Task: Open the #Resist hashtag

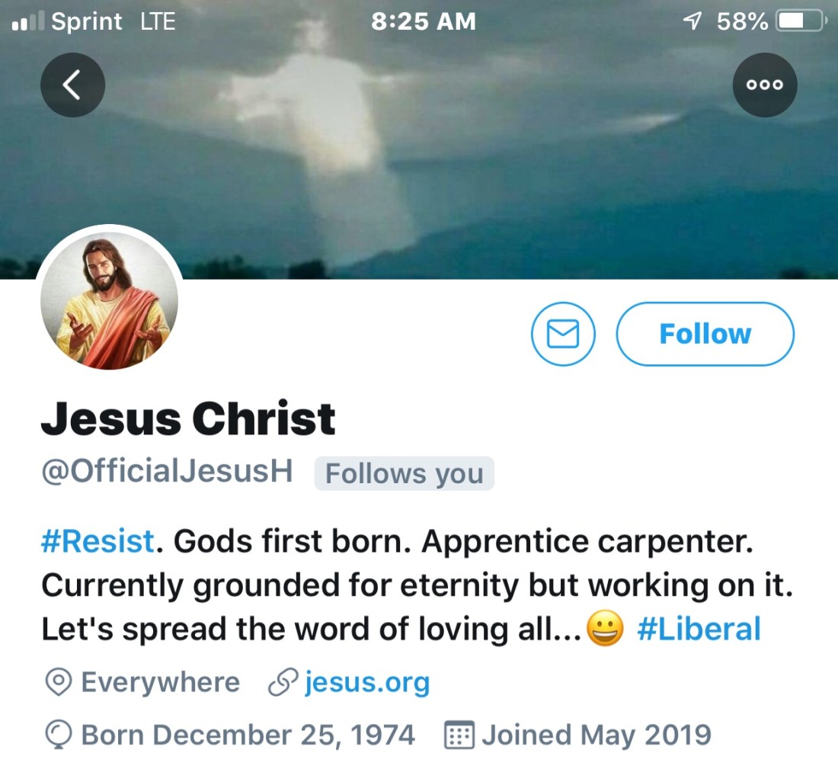Action: [98, 542]
